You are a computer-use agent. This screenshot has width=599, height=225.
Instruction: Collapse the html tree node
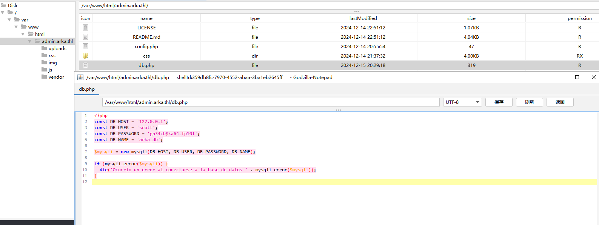pyautogui.click(x=23, y=34)
